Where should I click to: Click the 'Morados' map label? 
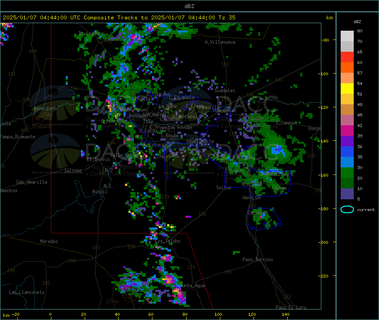coord(49,241)
